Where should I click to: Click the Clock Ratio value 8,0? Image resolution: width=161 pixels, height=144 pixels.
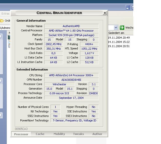pyautogui.click(x=54, y=53)
